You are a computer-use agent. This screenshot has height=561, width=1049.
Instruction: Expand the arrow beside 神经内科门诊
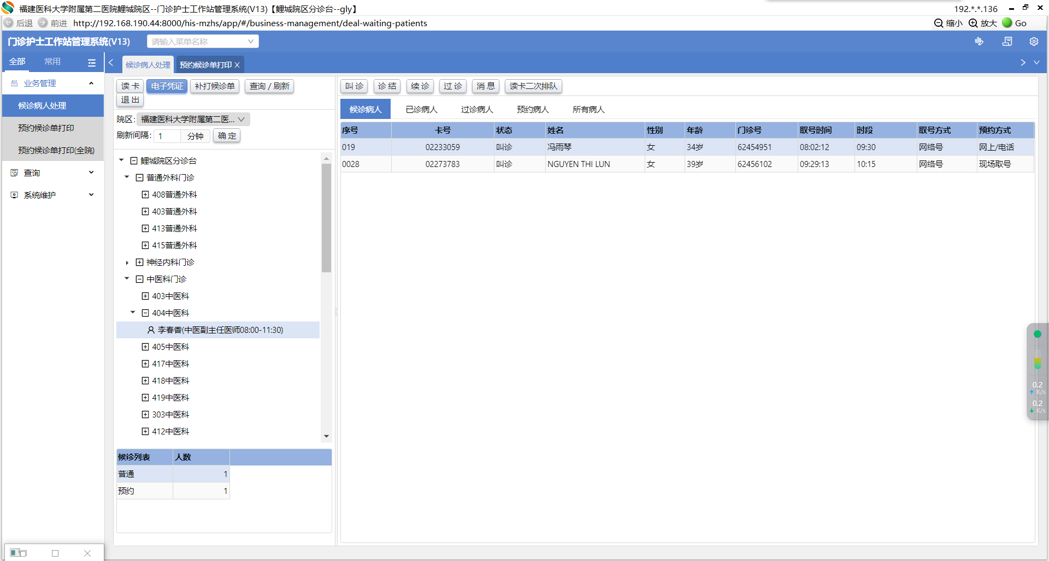pyautogui.click(x=127, y=262)
